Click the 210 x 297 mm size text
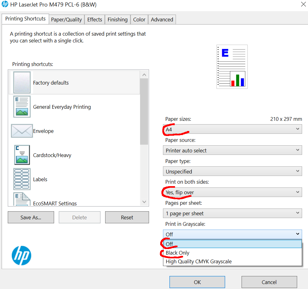Image resolution: width=308 pixels, height=289 pixels. tap(286, 119)
